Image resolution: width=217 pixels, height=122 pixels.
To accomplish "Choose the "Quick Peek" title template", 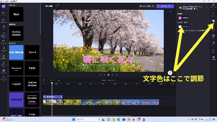I will 16,113.
